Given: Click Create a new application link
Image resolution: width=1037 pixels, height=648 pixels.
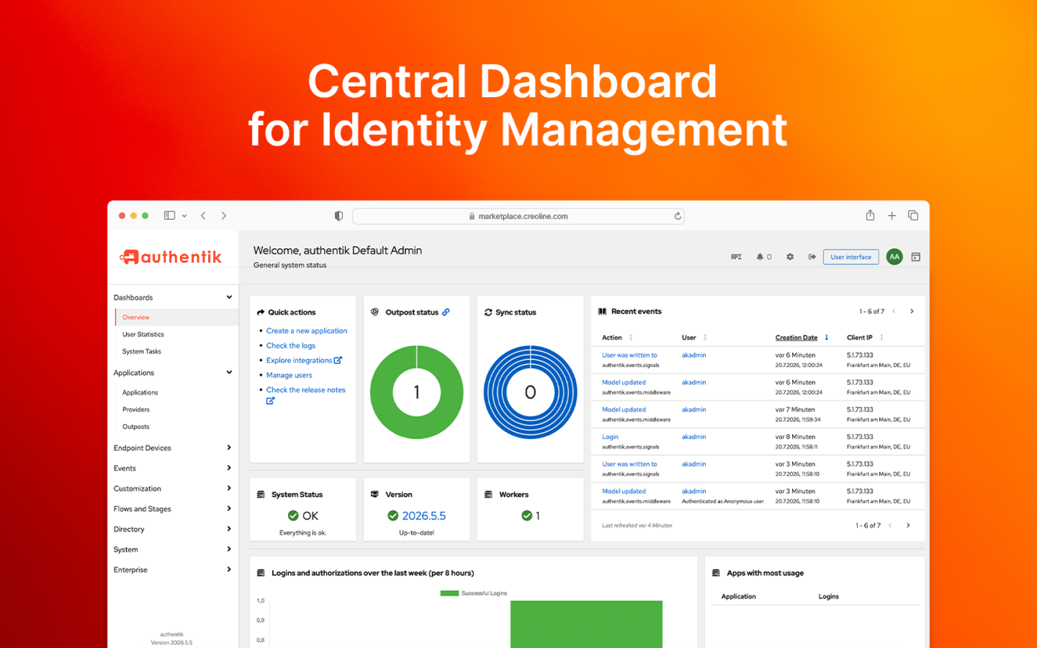Looking at the screenshot, I should [x=307, y=331].
